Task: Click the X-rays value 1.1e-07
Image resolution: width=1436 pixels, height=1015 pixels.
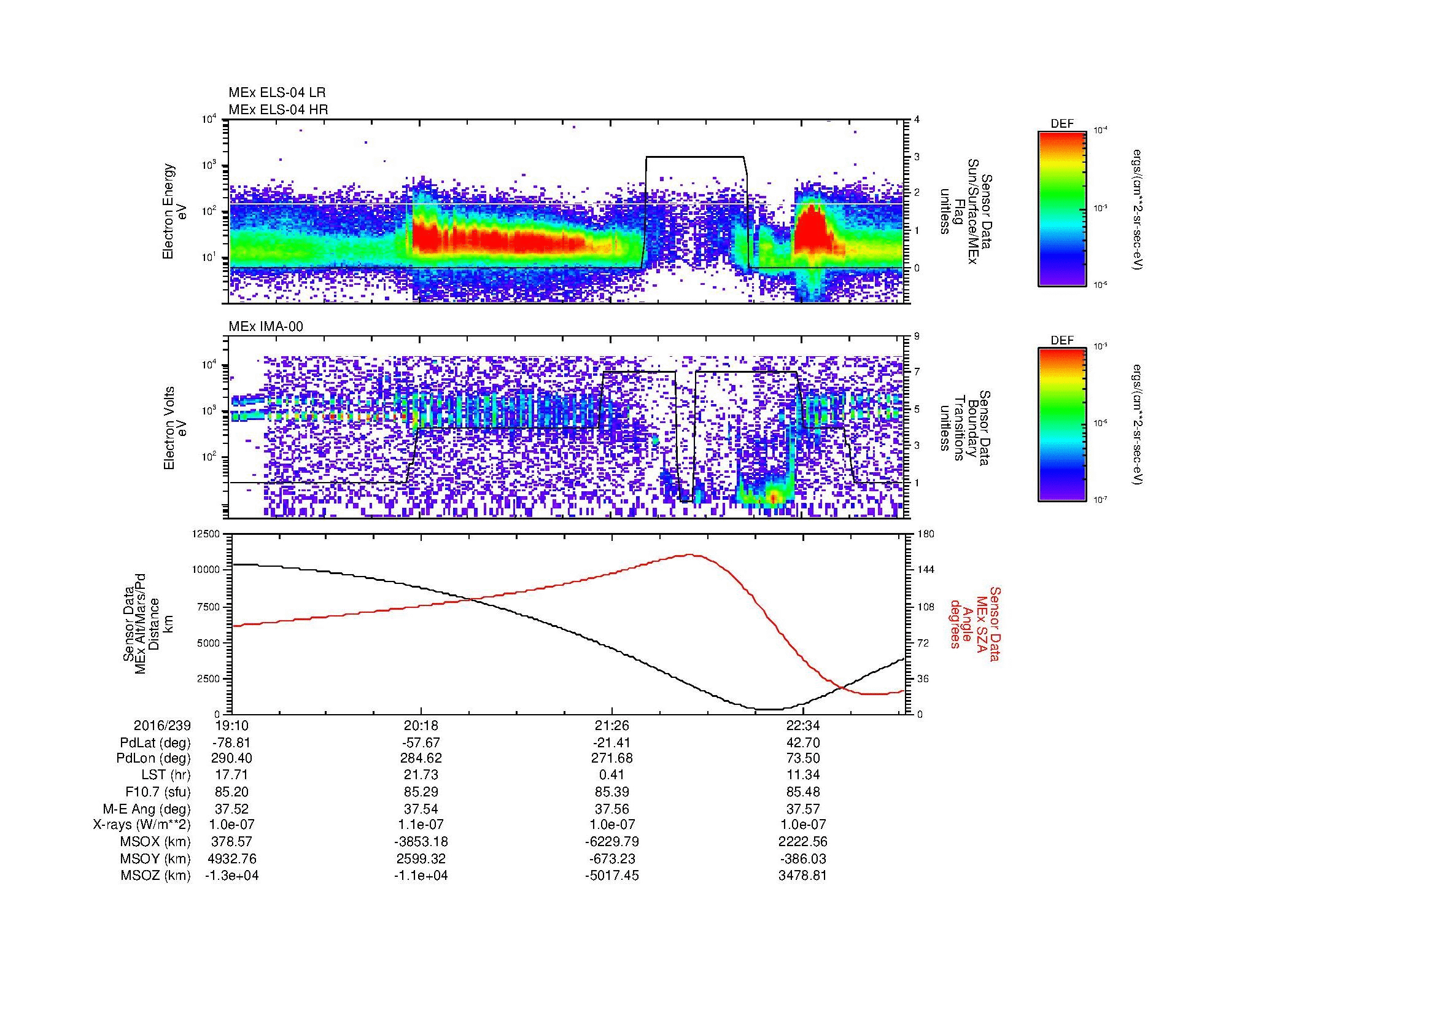Action: point(421,825)
